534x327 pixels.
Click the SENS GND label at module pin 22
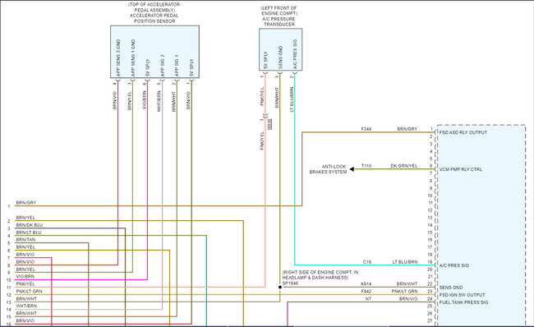pos(451,288)
